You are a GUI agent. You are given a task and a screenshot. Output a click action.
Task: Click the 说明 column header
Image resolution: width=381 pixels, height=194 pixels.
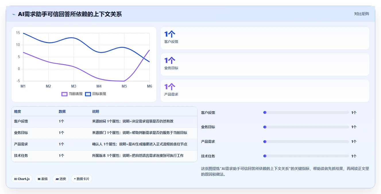coord(96,111)
